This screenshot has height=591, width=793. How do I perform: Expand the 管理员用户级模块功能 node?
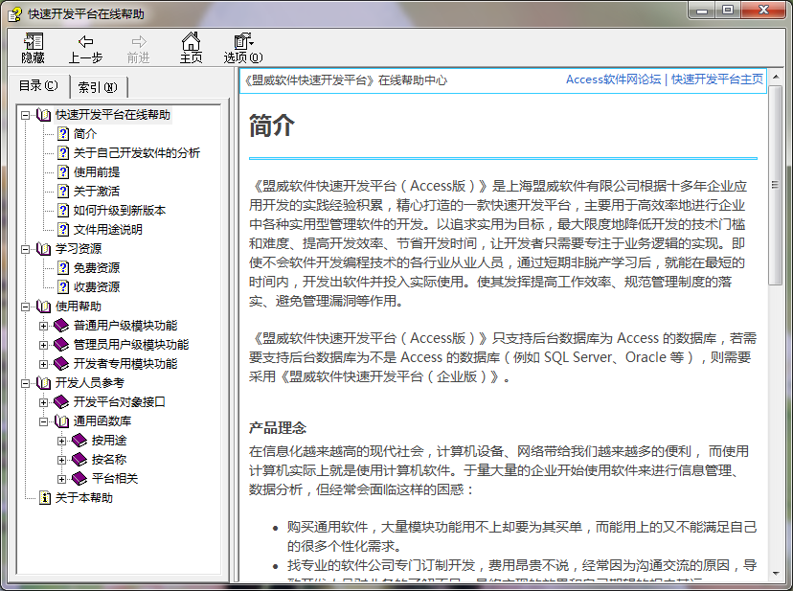[43, 345]
